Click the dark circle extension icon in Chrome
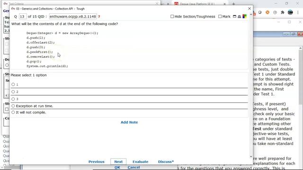Viewport: 303px width, 170px height. click(x=260, y=12)
